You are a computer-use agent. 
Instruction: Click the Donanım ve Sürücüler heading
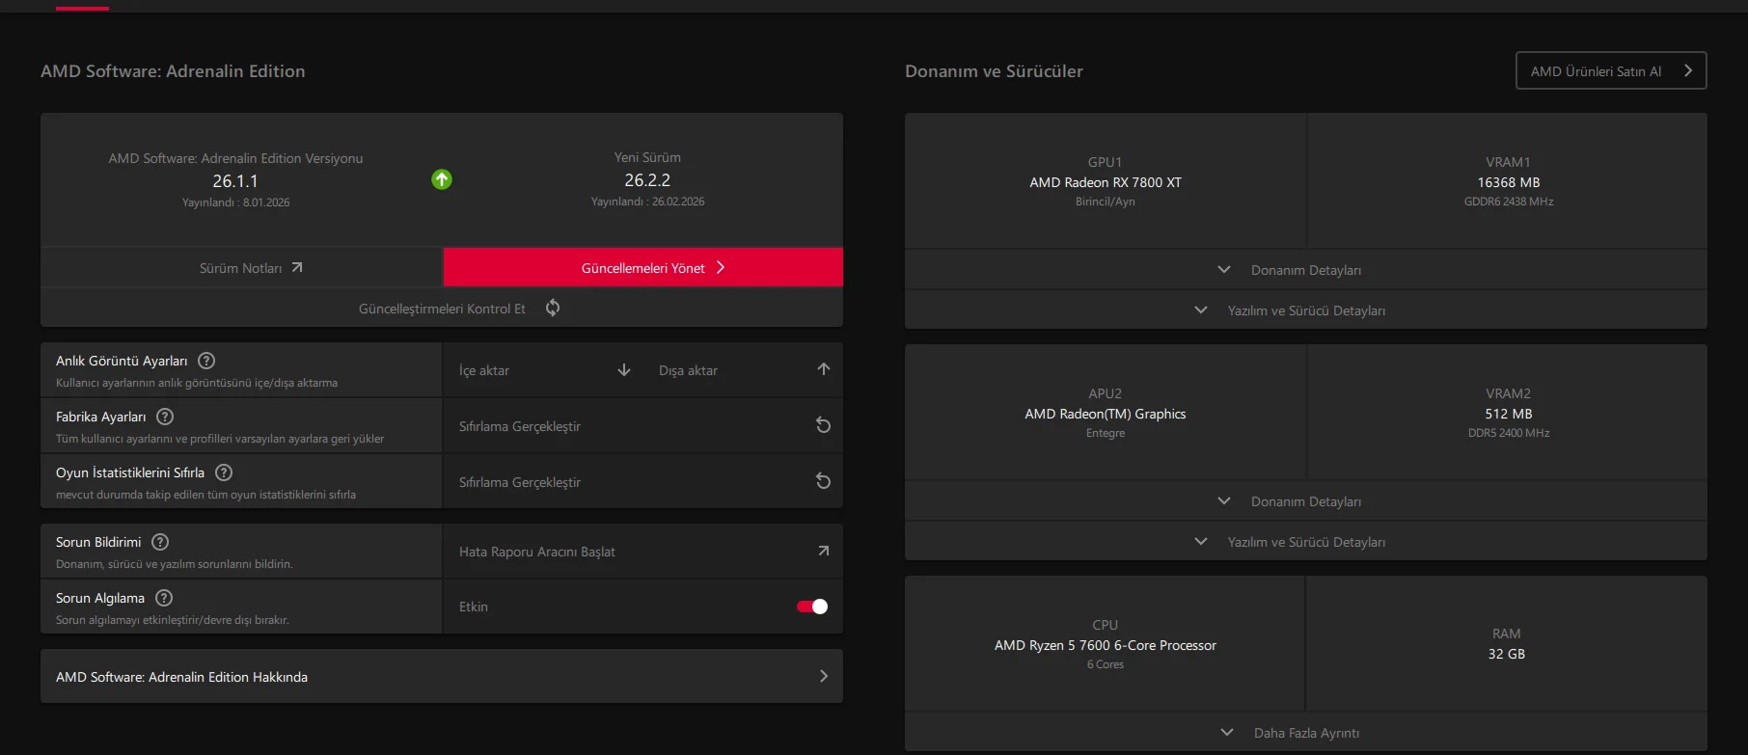click(994, 71)
